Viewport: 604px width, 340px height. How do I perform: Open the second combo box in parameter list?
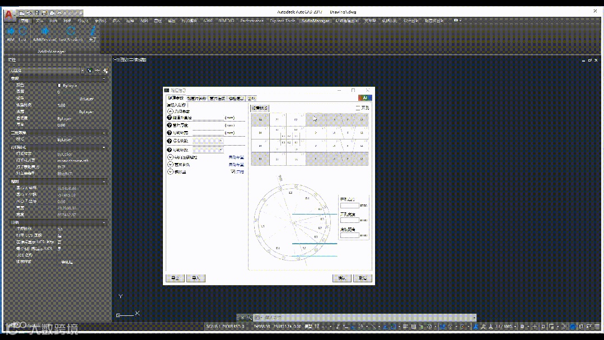pos(208,150)
